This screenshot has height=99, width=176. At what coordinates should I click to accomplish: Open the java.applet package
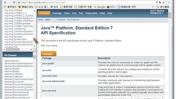coord(48,64)
